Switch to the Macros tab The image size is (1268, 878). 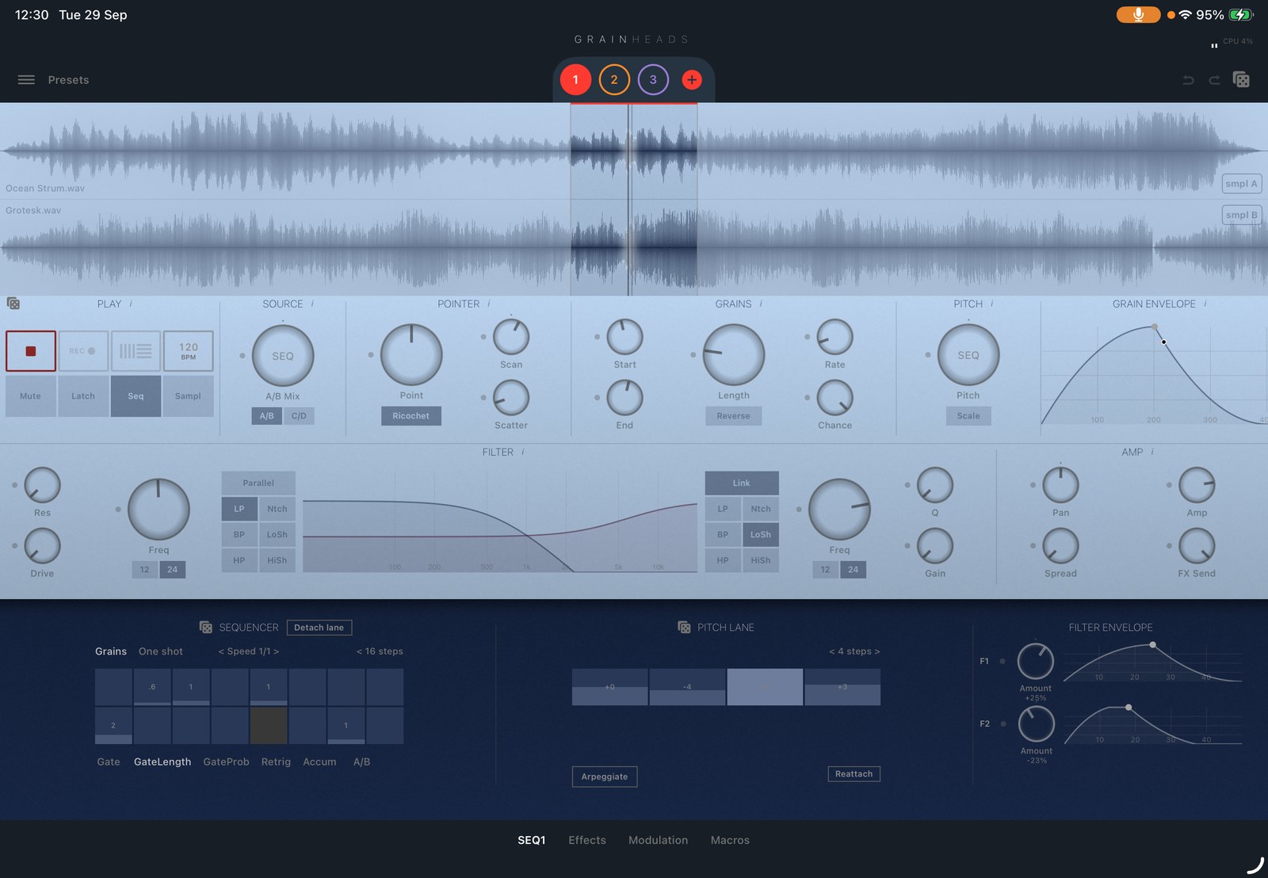coord(730,840)
